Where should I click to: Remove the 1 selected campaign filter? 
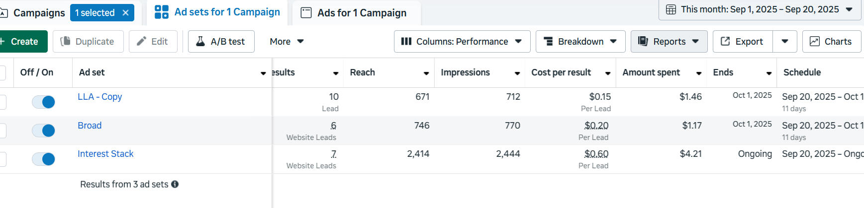[126, 13]
